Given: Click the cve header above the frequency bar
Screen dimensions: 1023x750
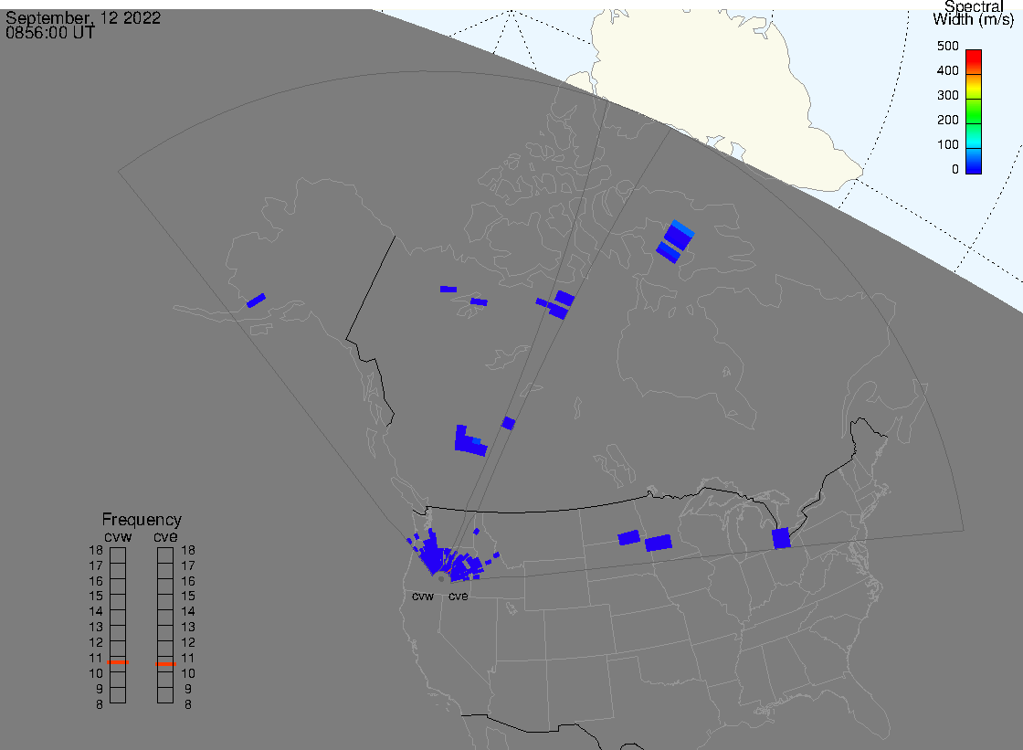Looking at the screenshot, I should tap(165, 537).
